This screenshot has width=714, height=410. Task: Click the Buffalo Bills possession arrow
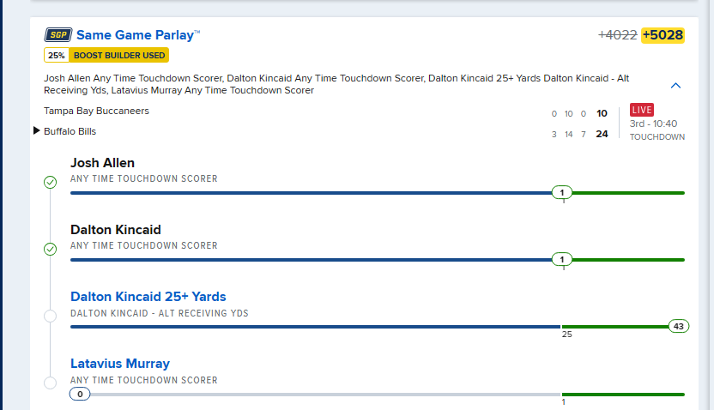click(x=36, y=131)
